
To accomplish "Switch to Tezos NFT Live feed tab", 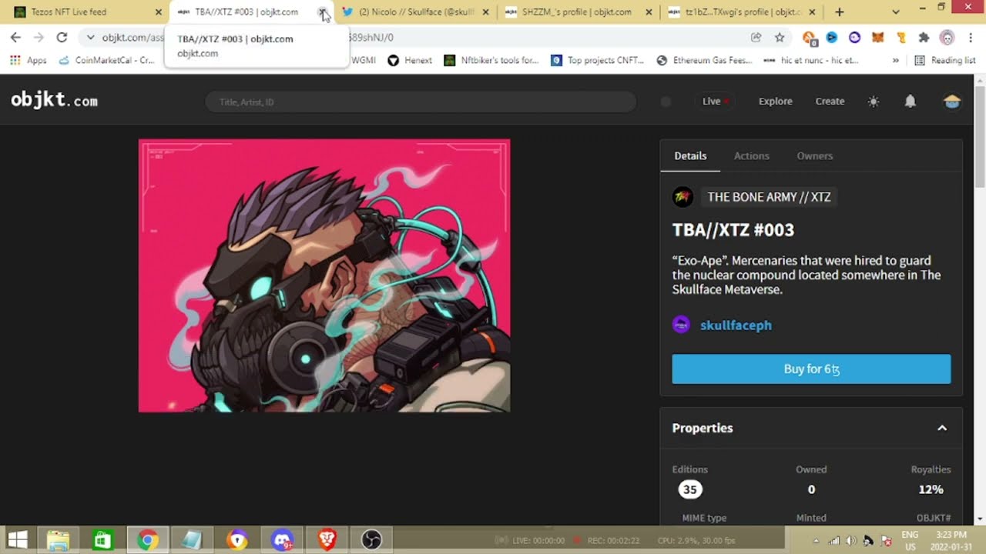I will 85,12.
